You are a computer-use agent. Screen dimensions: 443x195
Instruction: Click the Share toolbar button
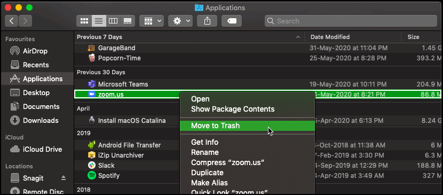pos(207,21)
